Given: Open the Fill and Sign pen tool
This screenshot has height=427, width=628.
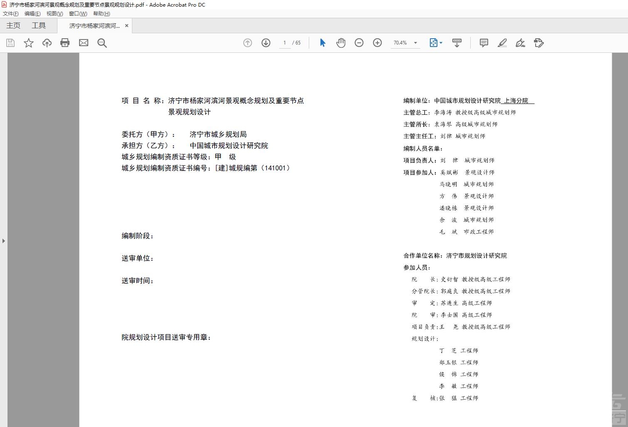Looking at the screenshot, I should [520, 43].
